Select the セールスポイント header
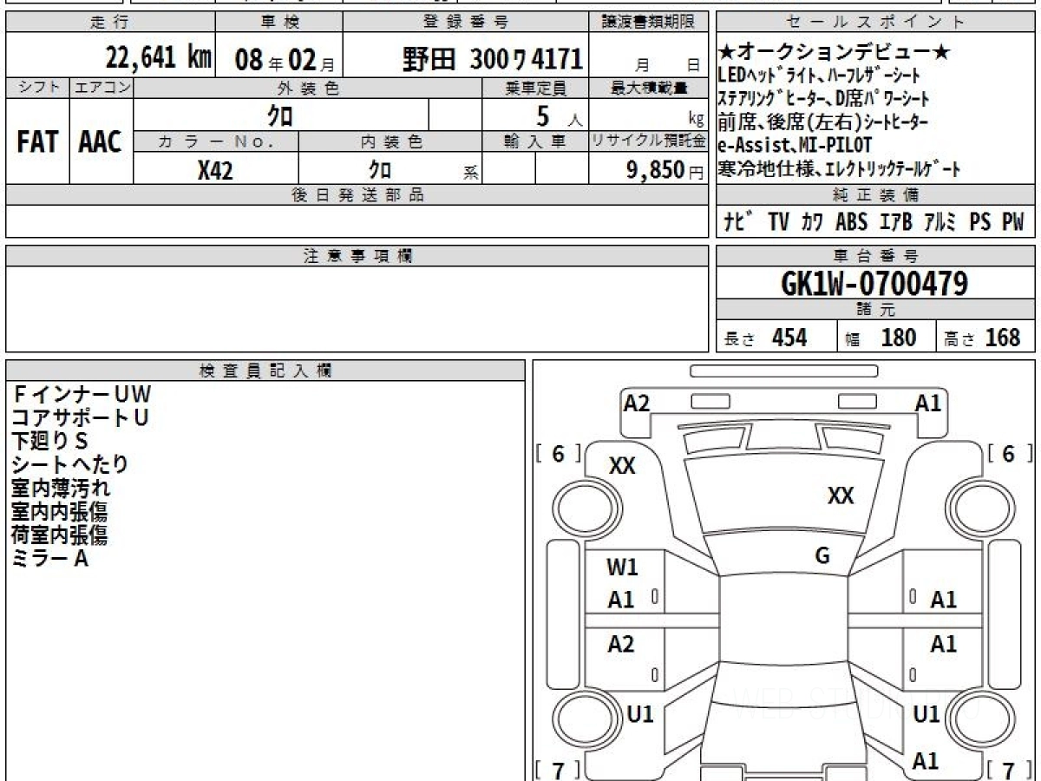 tap(876, 23)
